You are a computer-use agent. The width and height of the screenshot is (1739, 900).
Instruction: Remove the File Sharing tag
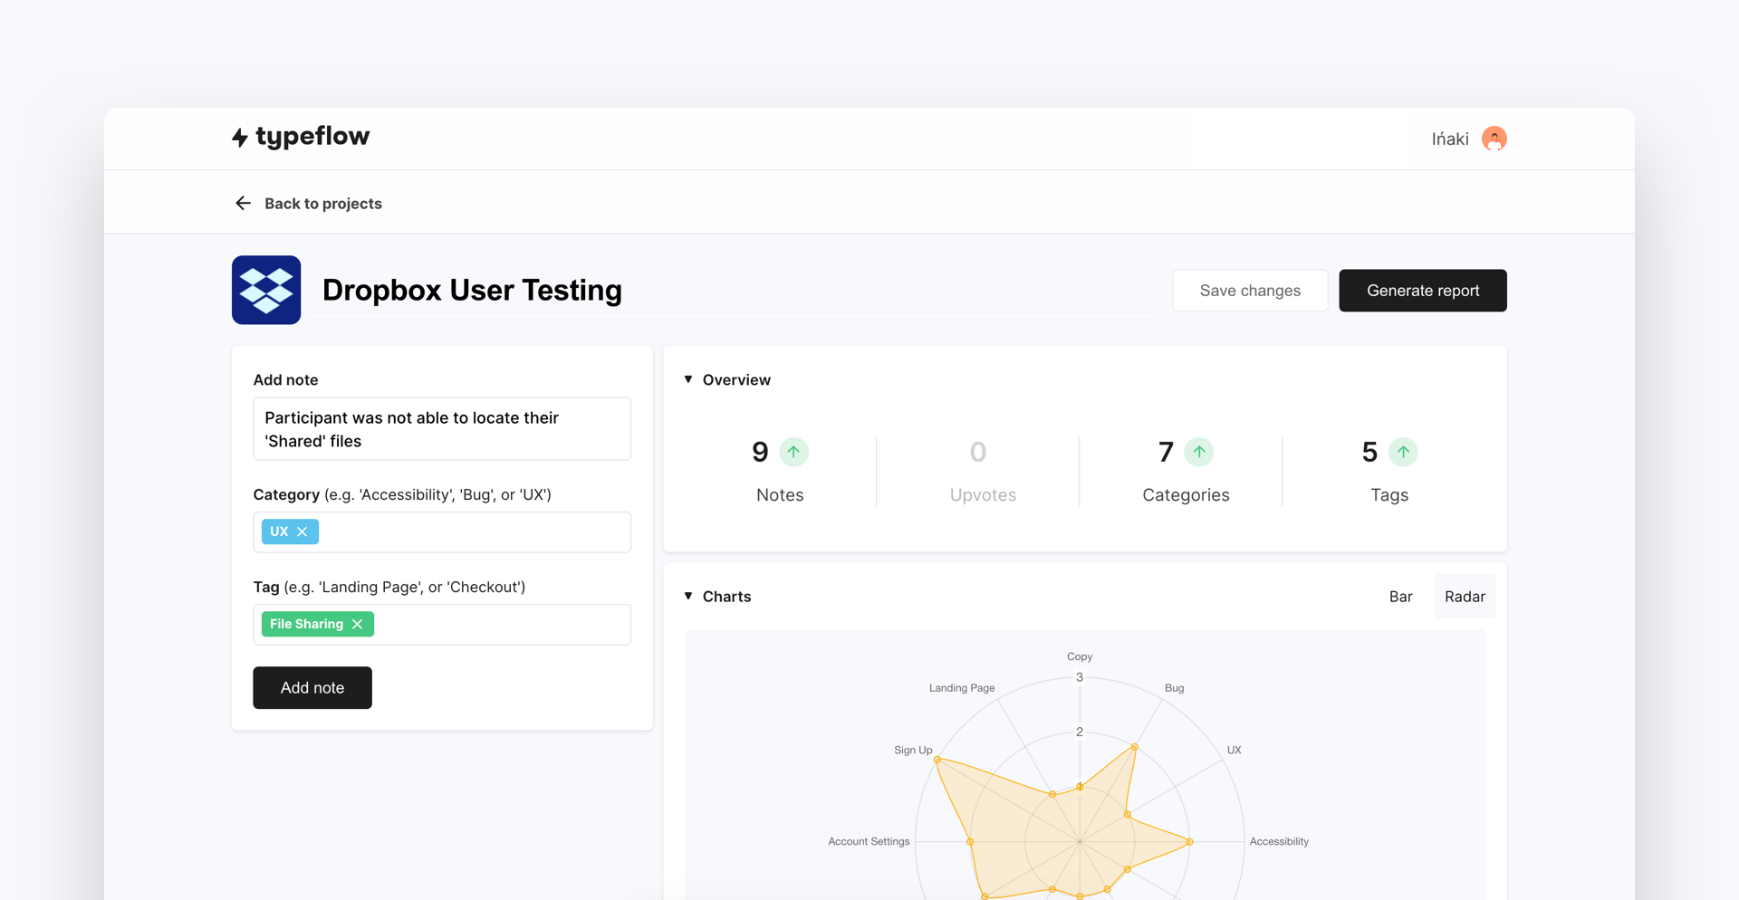(358, 624)
